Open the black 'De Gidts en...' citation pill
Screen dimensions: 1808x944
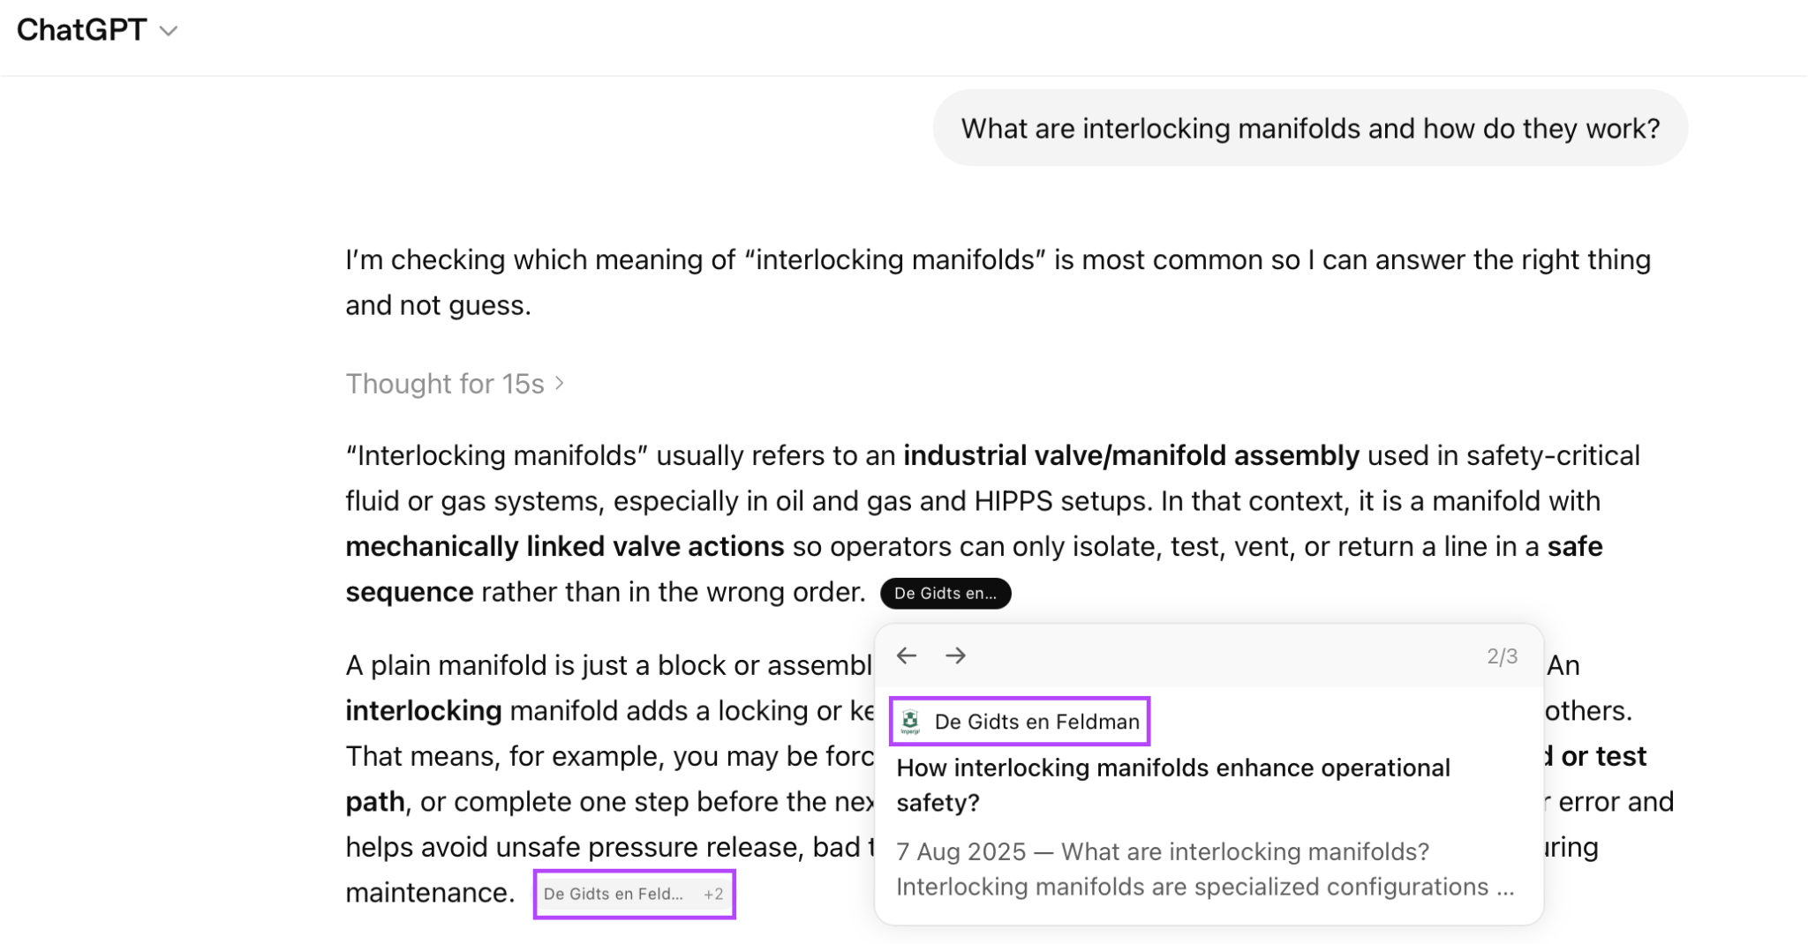pyautogui.click(x=945, y=593)
